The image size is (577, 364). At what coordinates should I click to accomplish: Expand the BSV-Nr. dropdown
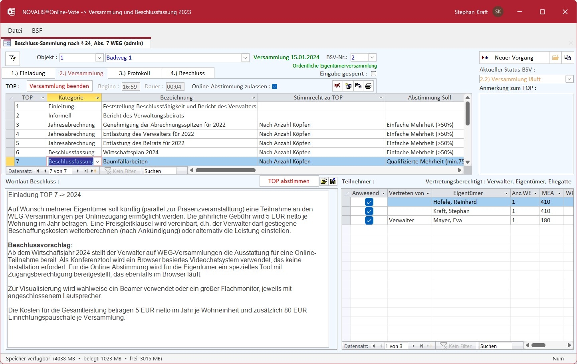(372, 58)
